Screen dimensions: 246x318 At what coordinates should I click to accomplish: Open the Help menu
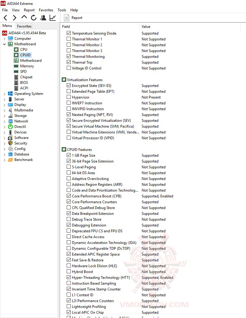[74, 10]
